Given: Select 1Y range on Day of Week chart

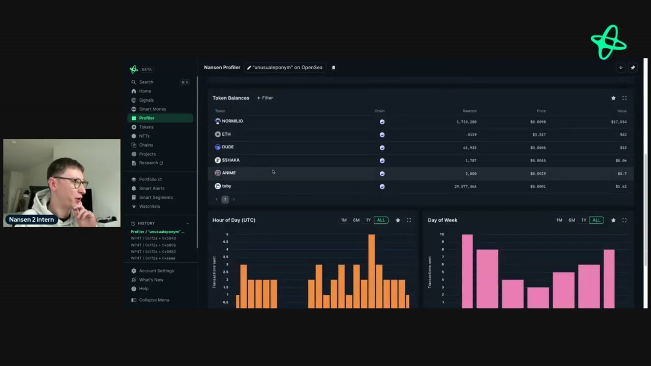Looking at the screenshot, I should click(584, 220).
